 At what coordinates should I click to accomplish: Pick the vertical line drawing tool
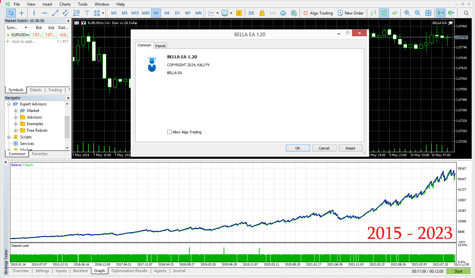pos(34,13)
